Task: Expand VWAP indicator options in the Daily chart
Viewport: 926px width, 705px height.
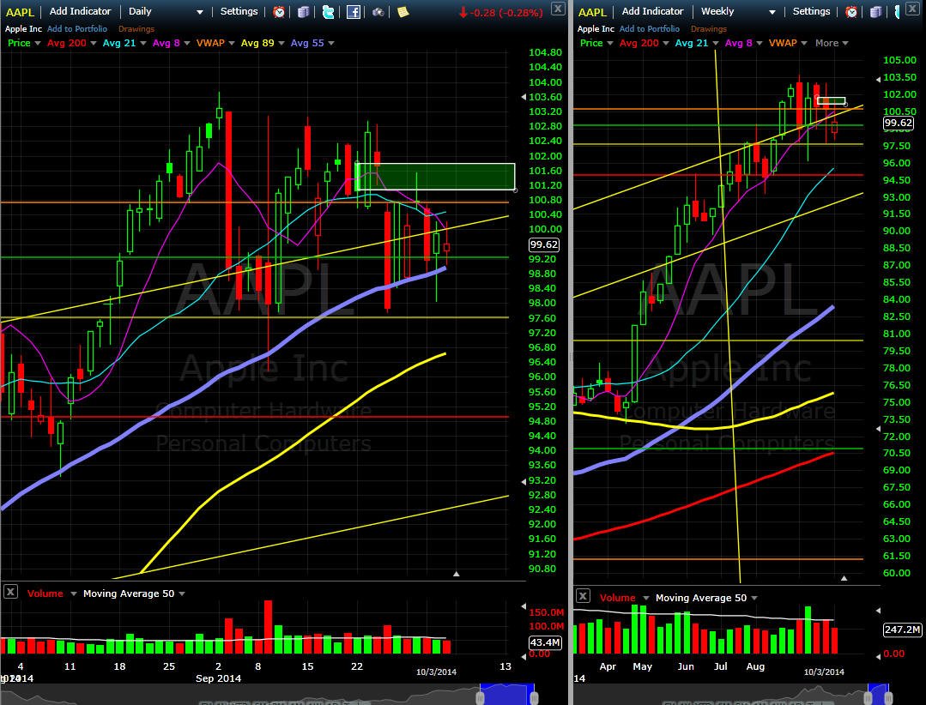Action: [x=232, y=43]
